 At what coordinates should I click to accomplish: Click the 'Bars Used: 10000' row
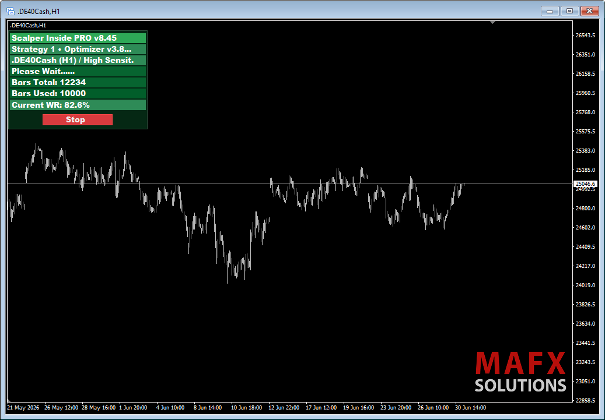click(x=78, y=93)
